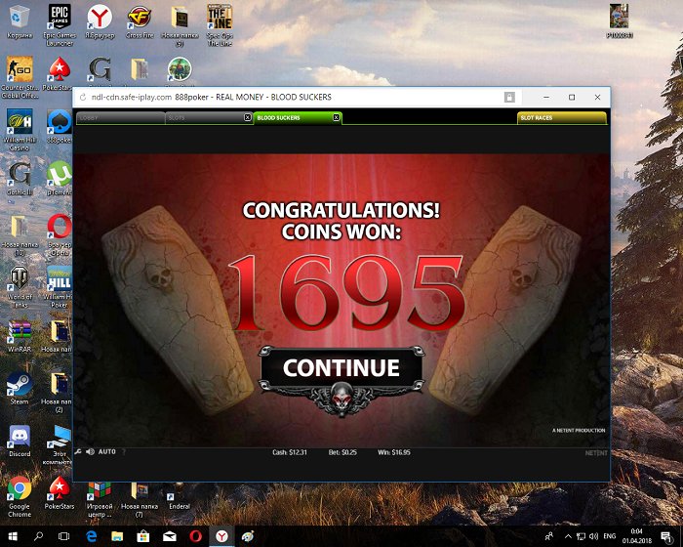Mute the game sound speaker icon
Screen dimensions: 683x547
click(x=90, y=451)
